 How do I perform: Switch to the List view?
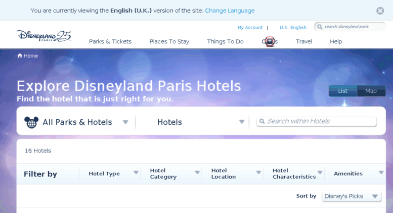[x=343, y=91]
